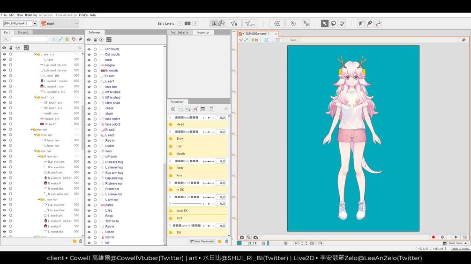Open the Window menu

point(83,15)
